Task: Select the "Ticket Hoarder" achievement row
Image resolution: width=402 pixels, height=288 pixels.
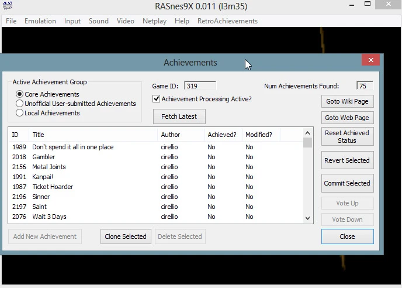Action: 156,187
